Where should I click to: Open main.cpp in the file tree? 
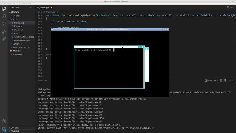tap(19, 33)
